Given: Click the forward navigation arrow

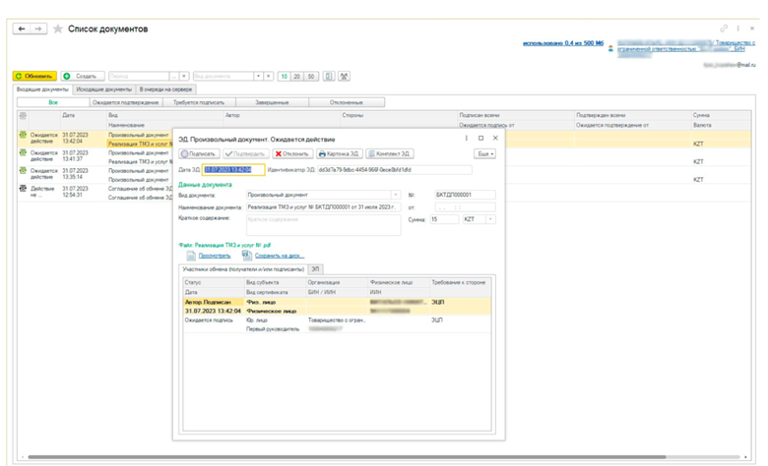Looking at the screenshot, I should pos(37,29).
